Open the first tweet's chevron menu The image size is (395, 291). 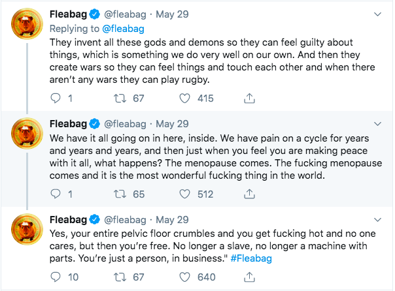[377, 14]
